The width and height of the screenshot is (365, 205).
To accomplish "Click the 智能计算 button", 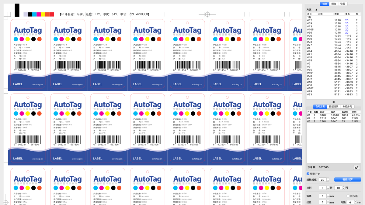I will click(348, 180).
